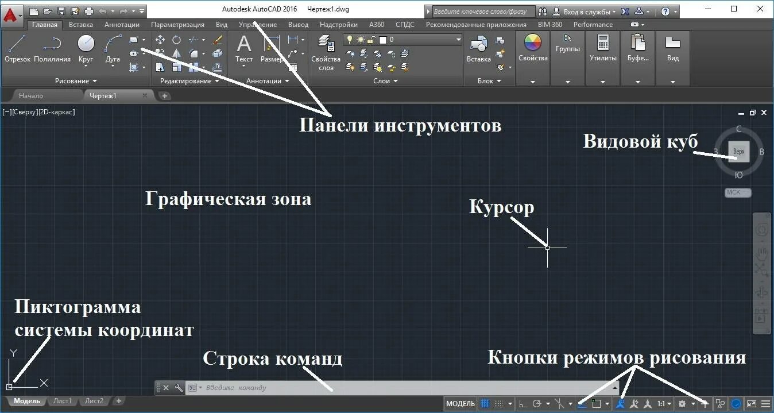Switch to the Вывод ribbon tab
Viewport: 774px width, 413px height.
(298, 25)
